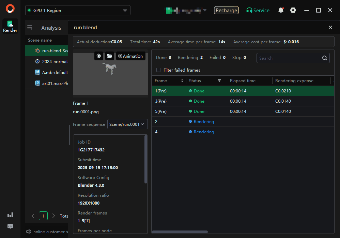Play the Animation preview button
The width and height of the screenshot is (340, 238).
[x=131, y=56]
